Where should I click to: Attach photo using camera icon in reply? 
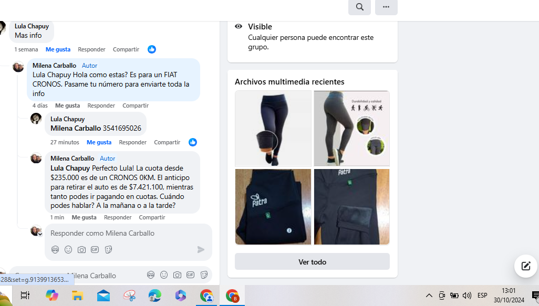click(81, 250)
